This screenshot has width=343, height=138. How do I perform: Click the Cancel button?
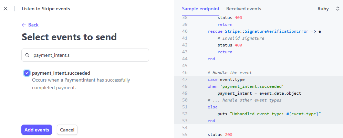point(67,130)
